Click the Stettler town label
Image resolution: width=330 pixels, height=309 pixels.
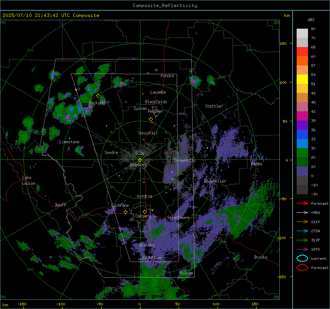[214, 106]
